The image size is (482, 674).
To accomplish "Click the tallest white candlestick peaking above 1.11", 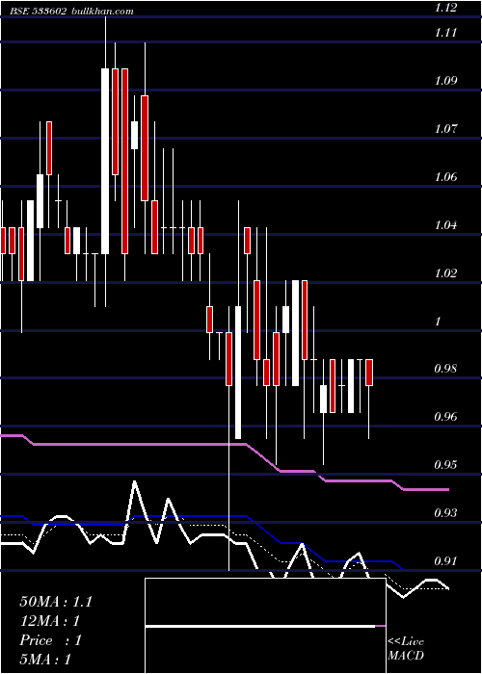I will (x=105, y=161).
